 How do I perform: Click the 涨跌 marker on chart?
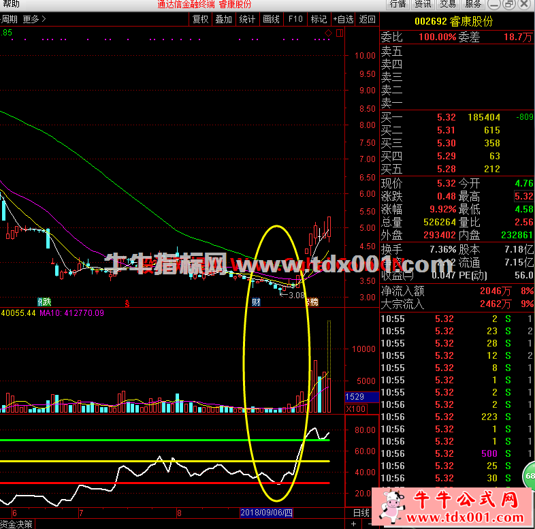pos(44,302)
